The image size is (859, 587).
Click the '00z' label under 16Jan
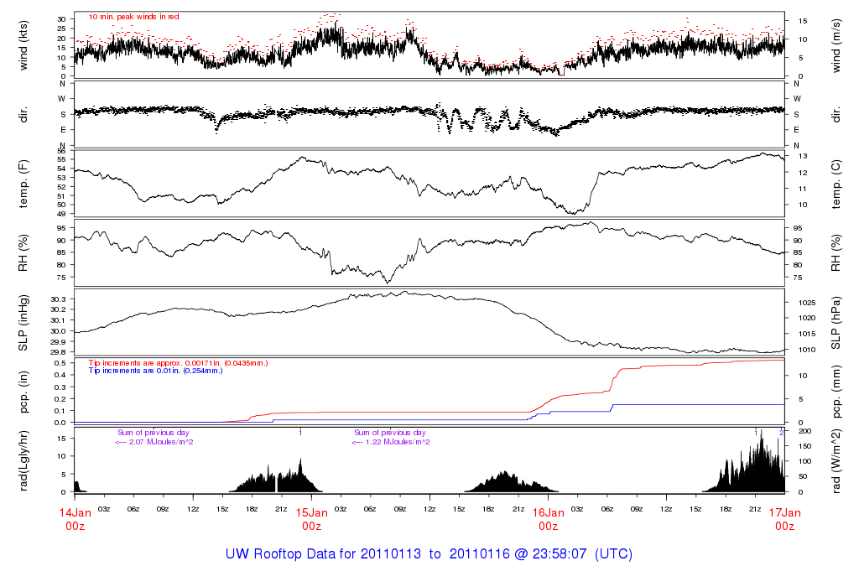(549, 527)
